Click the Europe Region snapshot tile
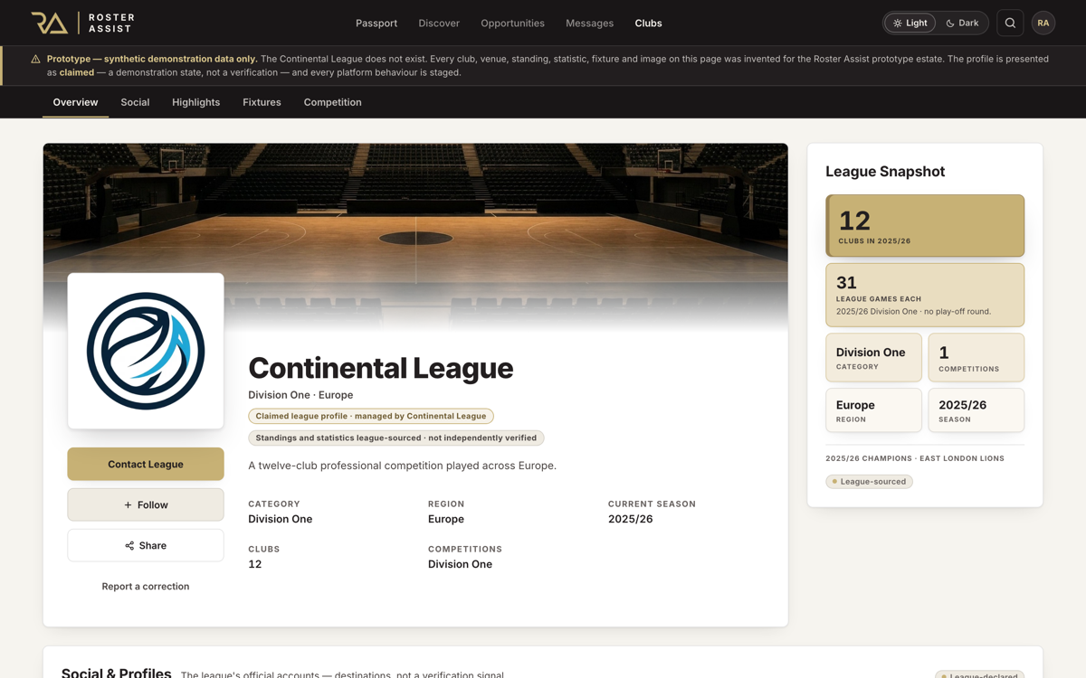Screen dimensions: 1086x678 [x=873, y=410]
